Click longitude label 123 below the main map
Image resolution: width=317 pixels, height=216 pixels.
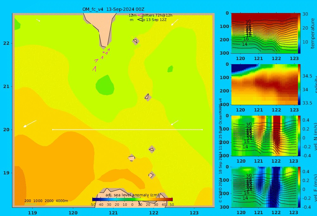(x=194, y=213)
